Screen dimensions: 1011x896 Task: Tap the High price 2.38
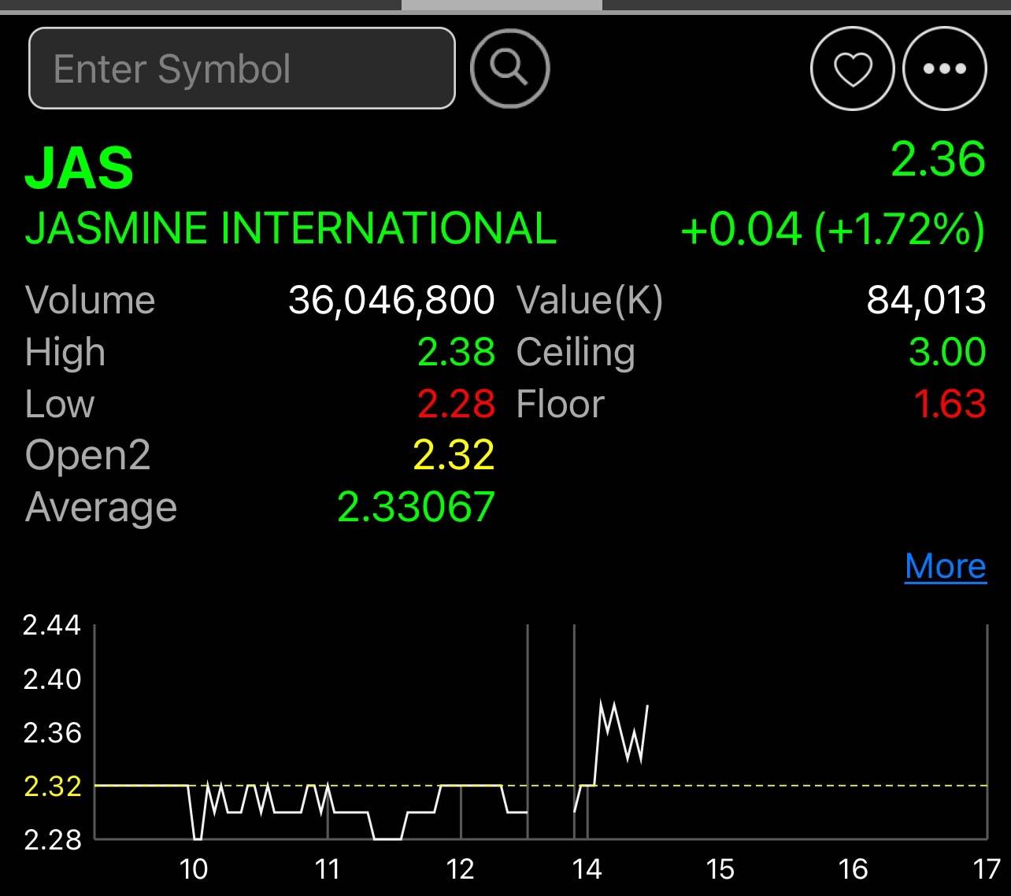coord(456,352)
